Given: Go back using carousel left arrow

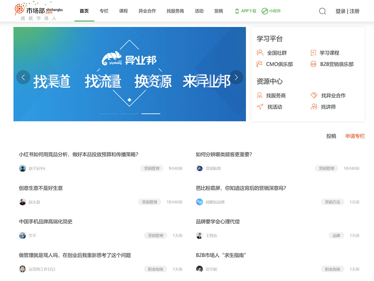Looking at the screenshot, I should point(23,77).
